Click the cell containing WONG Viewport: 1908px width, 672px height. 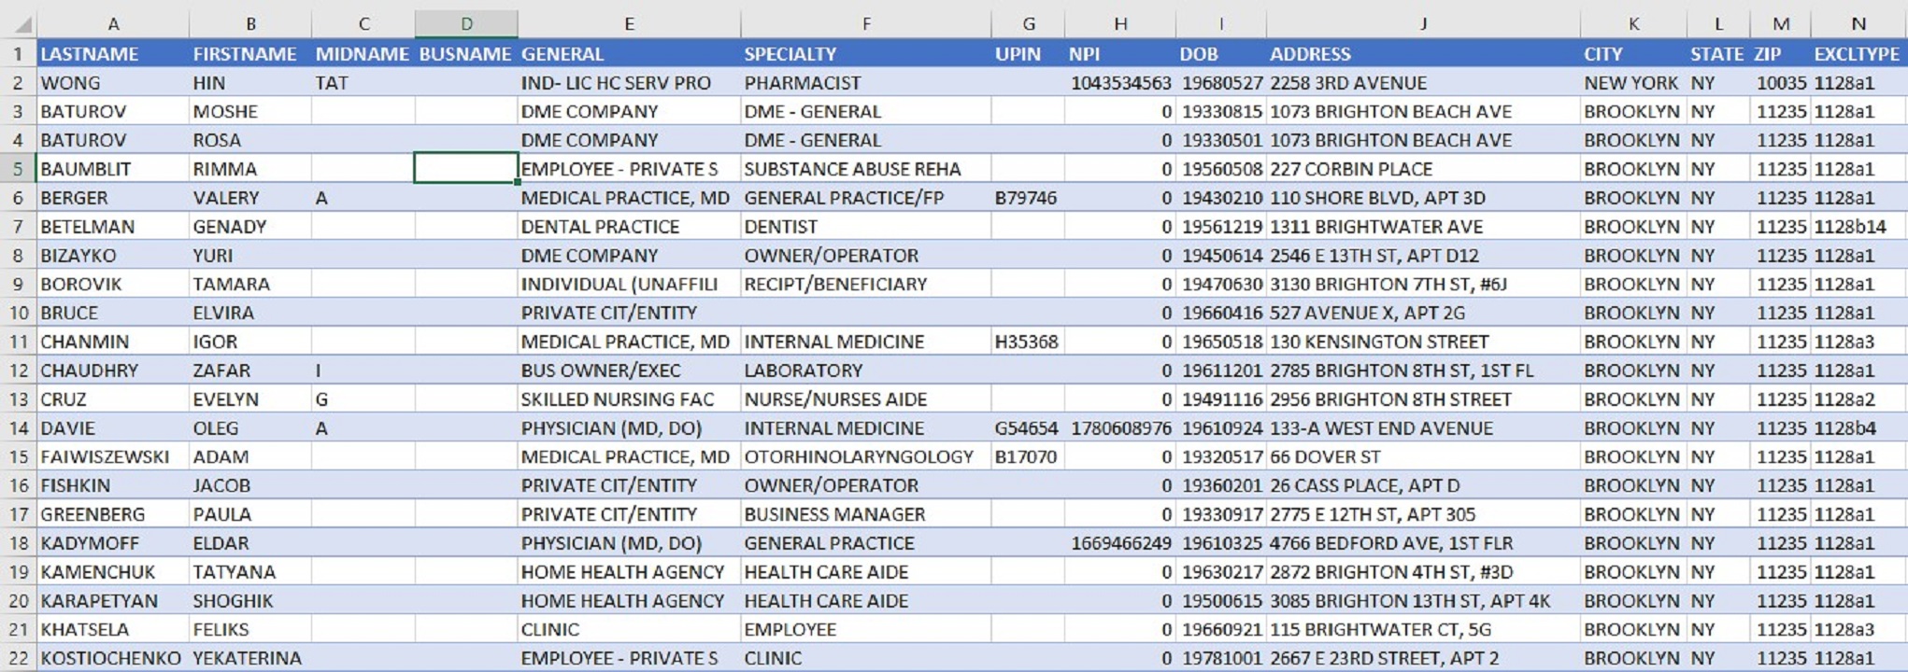(x=70, y=83)
